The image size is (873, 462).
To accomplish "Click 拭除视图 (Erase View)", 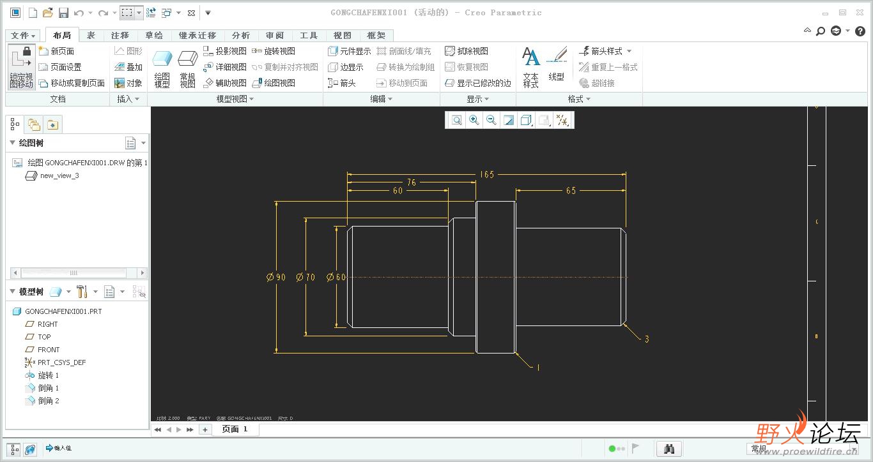I will coord(467,51).
